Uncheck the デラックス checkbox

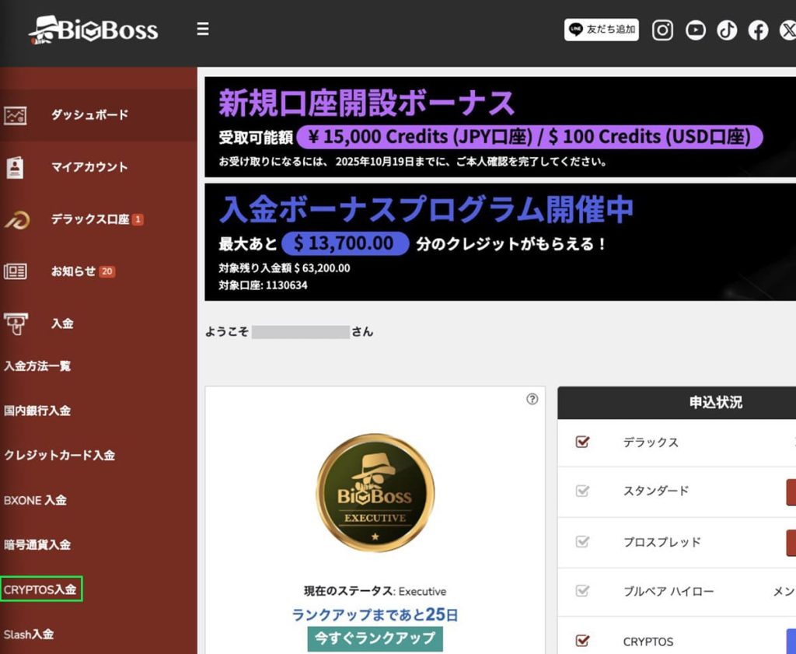583,442
